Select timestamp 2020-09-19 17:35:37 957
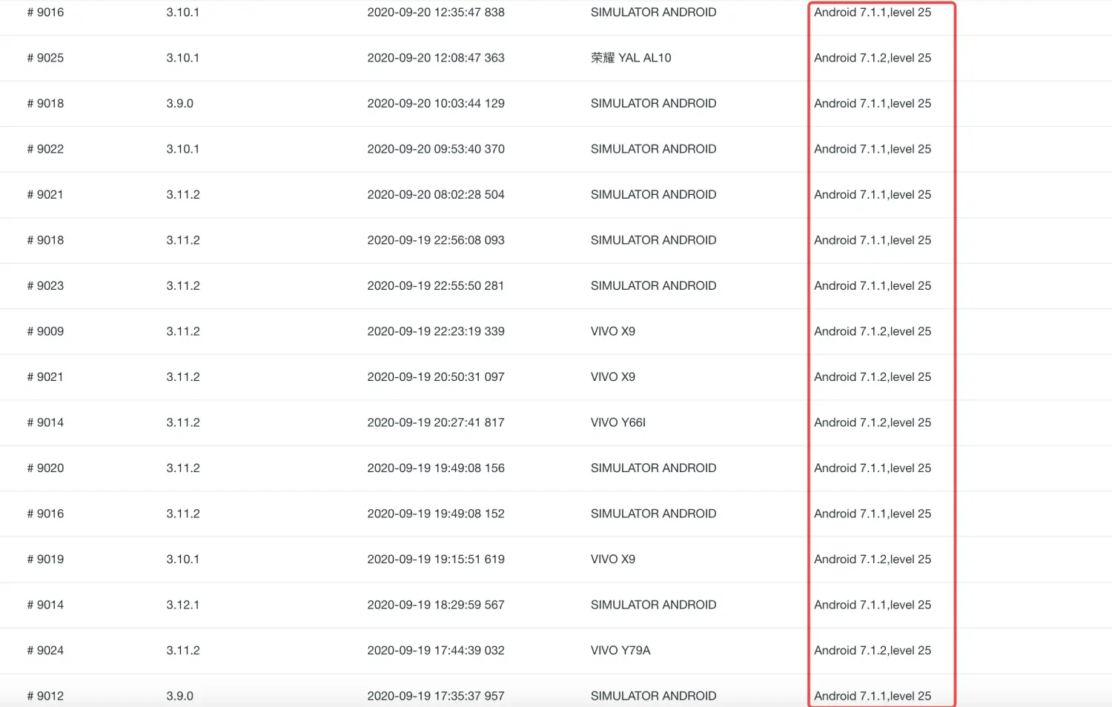Viewport: 1112px width, 707px height. click(436, 696)
